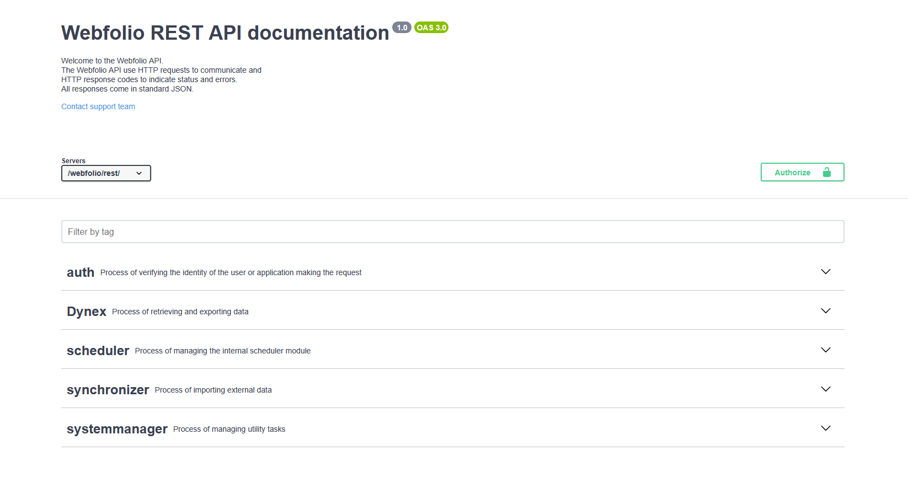Select the systemmanager tag heading

pyautogui.click(x=117, y=429)
